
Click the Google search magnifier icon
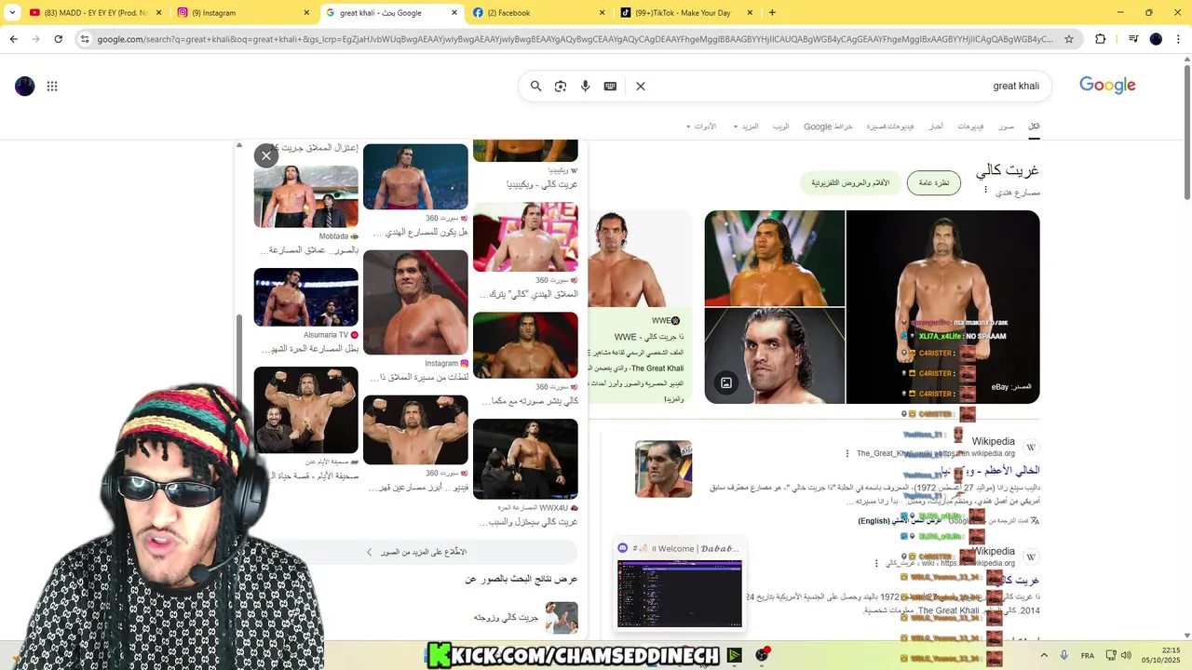535,86
